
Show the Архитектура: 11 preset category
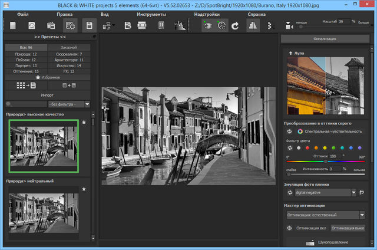(69, 60)
